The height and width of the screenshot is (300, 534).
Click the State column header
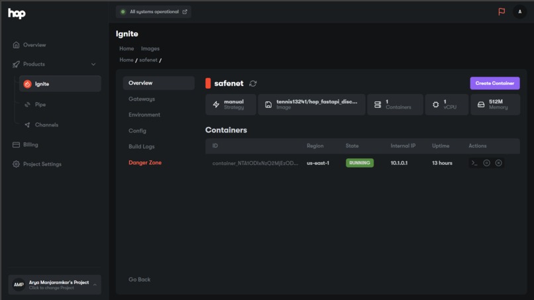click(352, 146)
